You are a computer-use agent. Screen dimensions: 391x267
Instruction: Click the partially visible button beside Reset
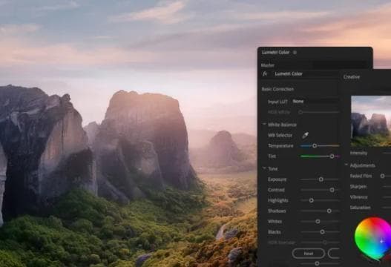click(x=334, y=254)
